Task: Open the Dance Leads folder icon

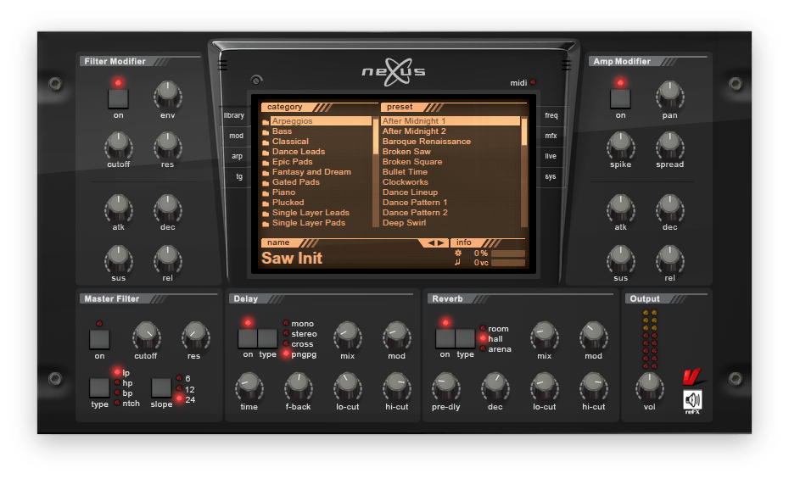Action: [266, 153]
